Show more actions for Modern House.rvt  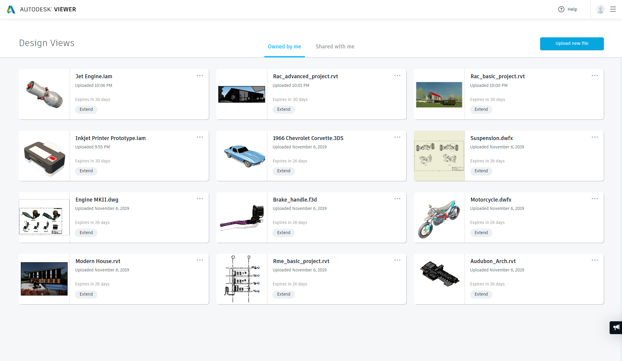click(200, 260)
